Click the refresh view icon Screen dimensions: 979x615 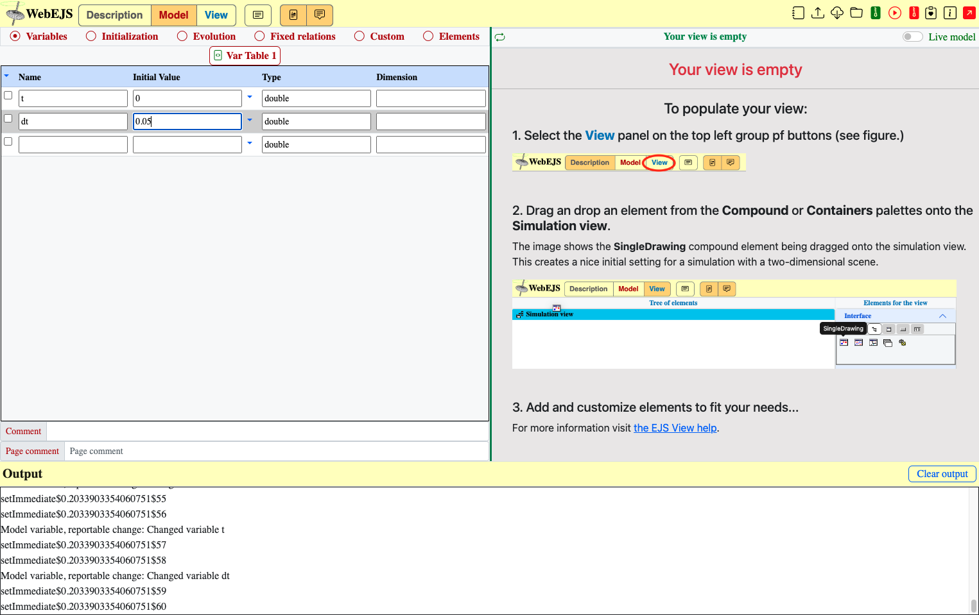coord(500,37)
